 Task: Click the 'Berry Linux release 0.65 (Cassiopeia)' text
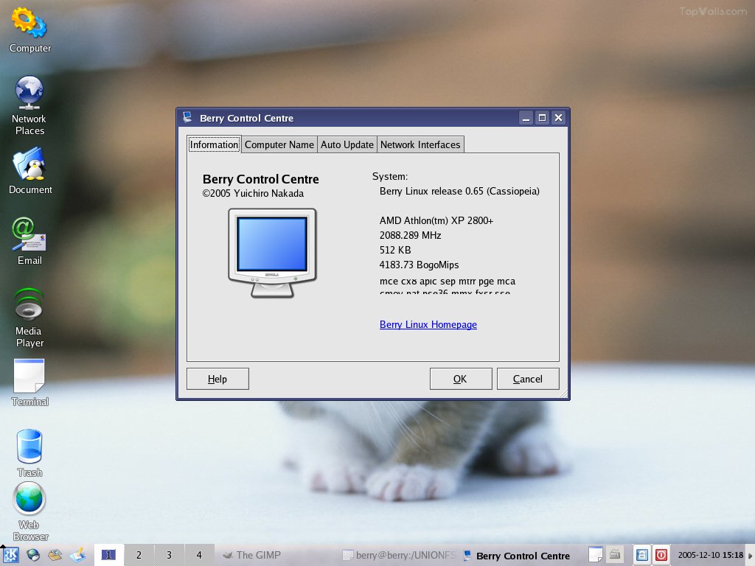(x=459, y=191)
